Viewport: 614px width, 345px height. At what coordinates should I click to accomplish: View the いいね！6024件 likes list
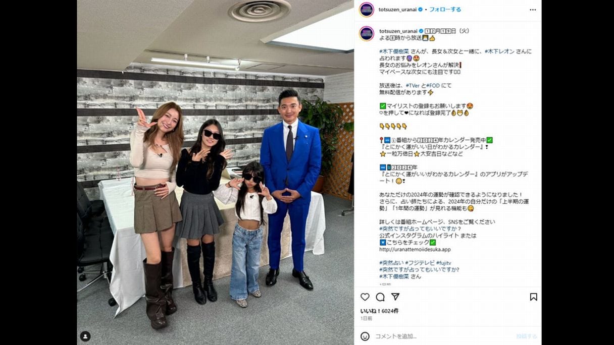[379, 311]
